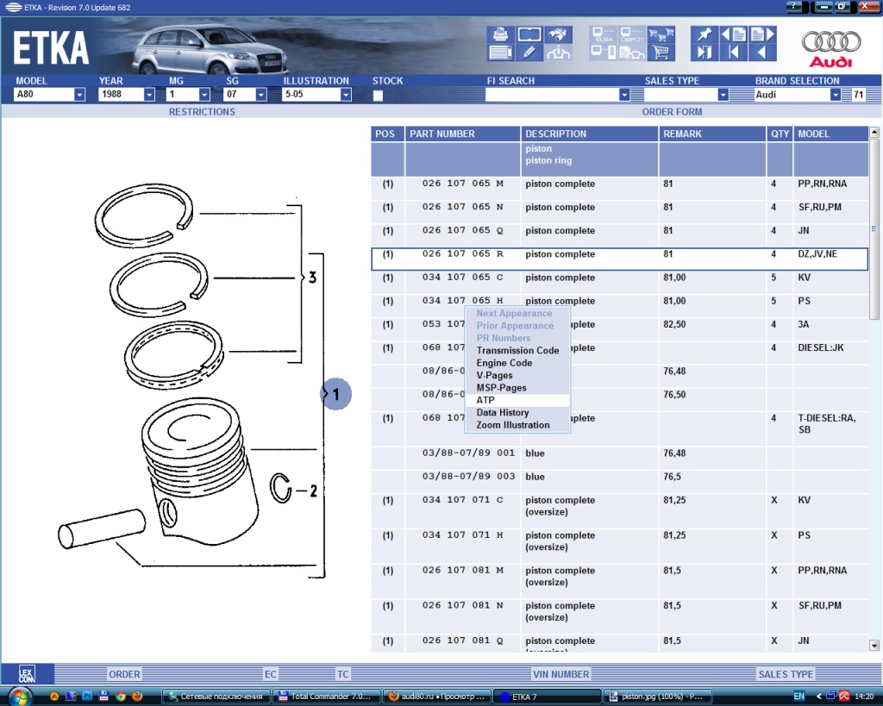Switch to audi80.ru browser taskbar button
This screenshot has width=883, height=706.
(437, 697)
